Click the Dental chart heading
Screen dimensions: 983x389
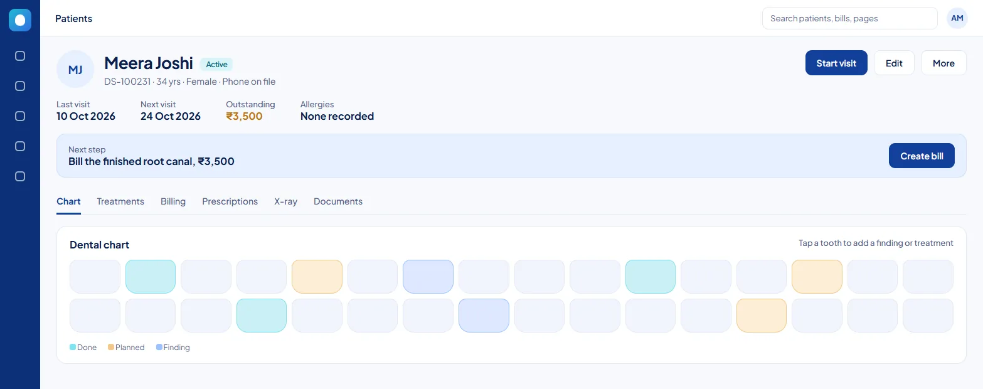coord(99,245)
